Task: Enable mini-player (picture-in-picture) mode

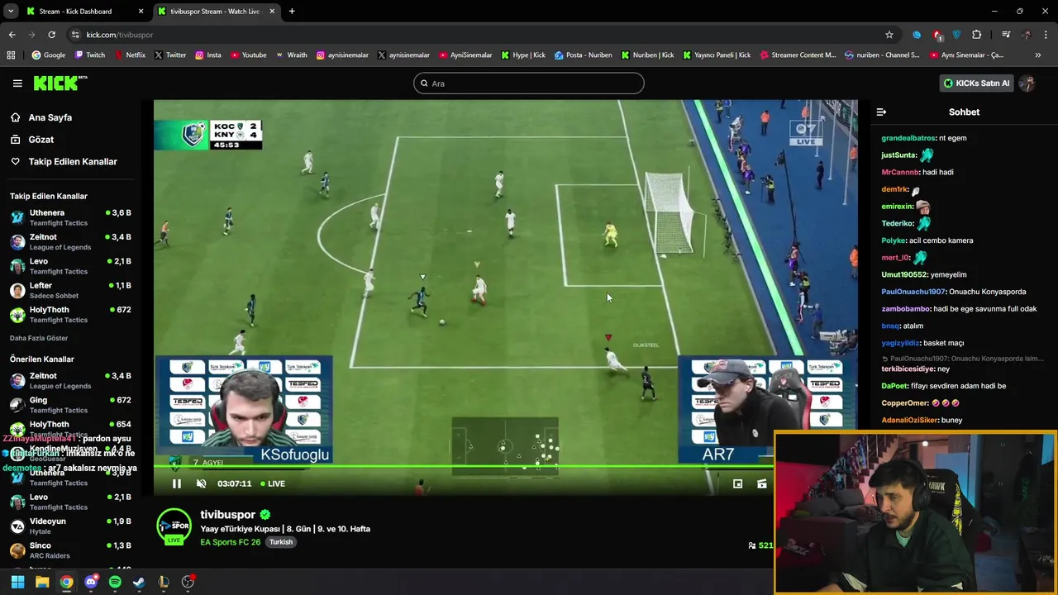Action: tap(738, 483)
